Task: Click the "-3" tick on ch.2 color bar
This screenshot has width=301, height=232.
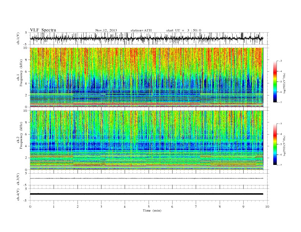Action: coord(280,124)
